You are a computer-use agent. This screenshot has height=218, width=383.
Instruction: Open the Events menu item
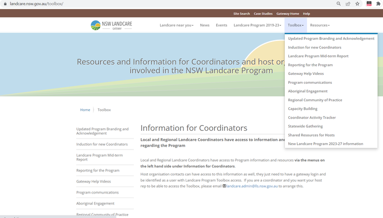(221, 25)
